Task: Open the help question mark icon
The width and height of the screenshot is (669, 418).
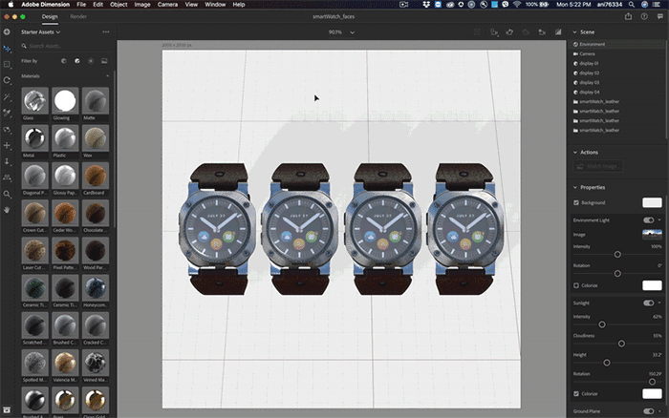Action: (x=644, y=16)
